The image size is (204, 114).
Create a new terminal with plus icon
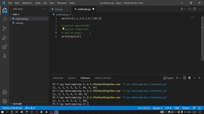(177, 78)
